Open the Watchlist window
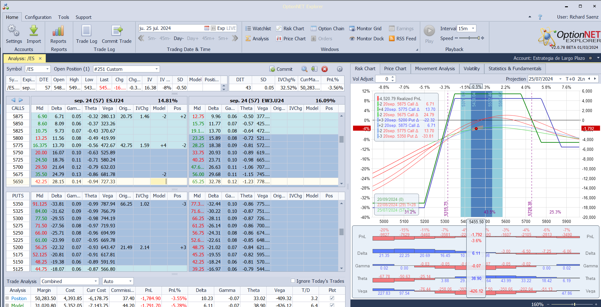This screenshot has height=307, width=601. point(258,29)
